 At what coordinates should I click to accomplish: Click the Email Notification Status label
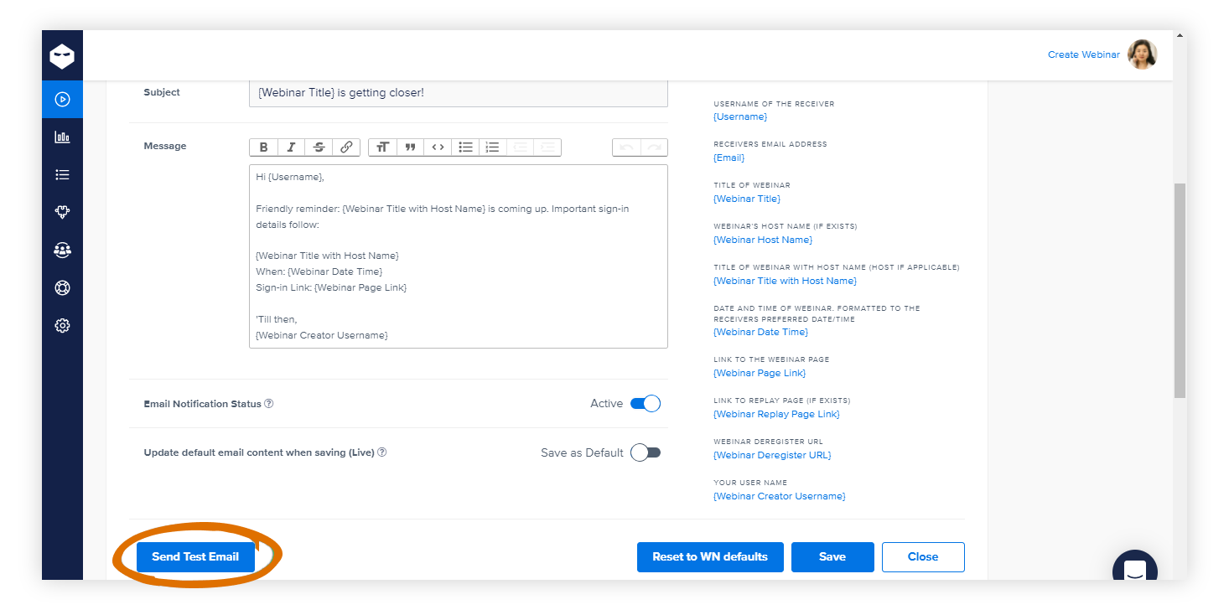[x=203, y=404]
